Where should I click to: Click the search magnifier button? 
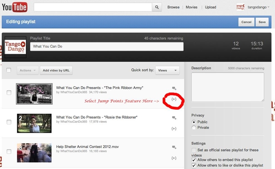(x=157, y=7)
